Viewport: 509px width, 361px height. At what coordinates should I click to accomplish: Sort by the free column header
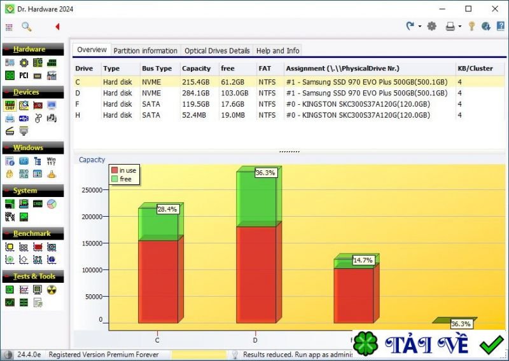pyautogui.click(x=237, y=69)
